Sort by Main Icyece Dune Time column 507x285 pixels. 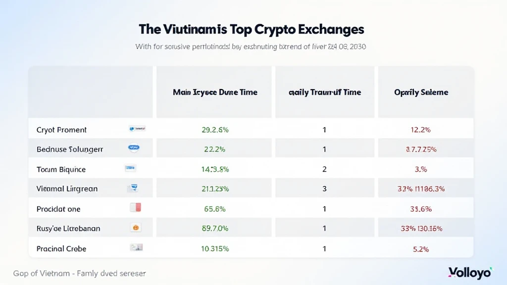[215, 93]
